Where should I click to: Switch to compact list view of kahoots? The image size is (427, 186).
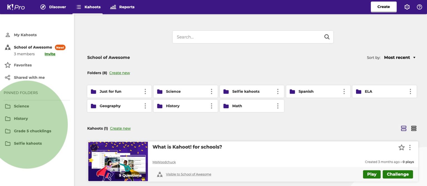coord(414,128)
